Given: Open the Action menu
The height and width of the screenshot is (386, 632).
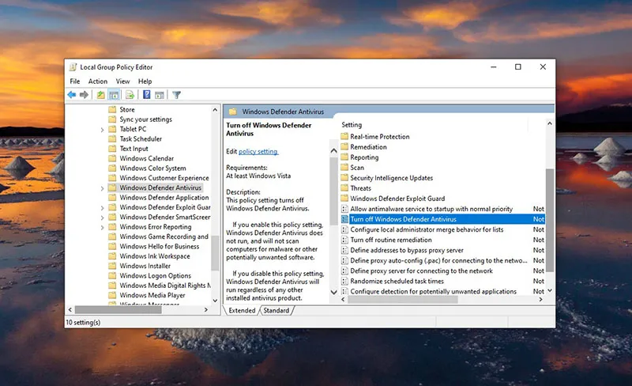Looking at the screenshot, I should pyautogui.click(x=98, y=81).
